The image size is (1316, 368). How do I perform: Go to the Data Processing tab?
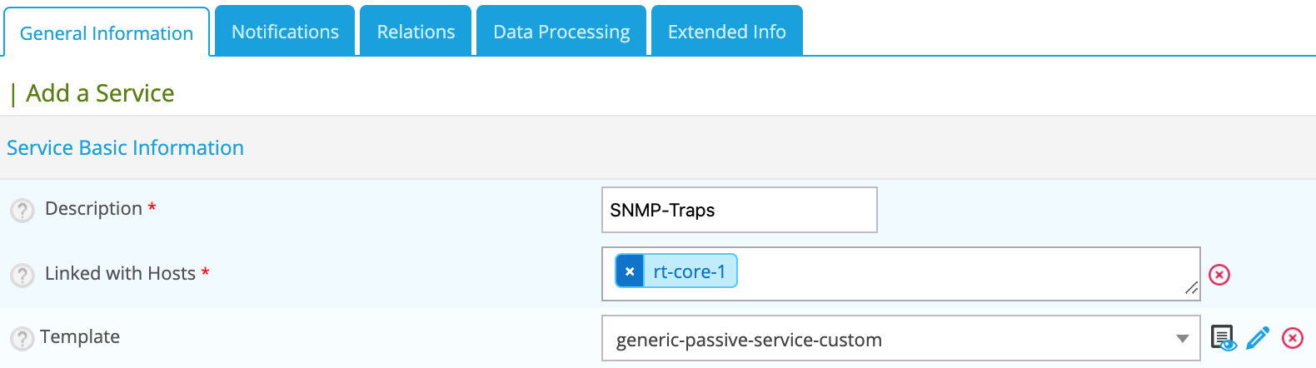[x=561, y=32]
